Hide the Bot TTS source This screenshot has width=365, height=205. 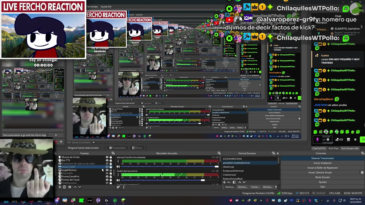(x=107, y=160)
